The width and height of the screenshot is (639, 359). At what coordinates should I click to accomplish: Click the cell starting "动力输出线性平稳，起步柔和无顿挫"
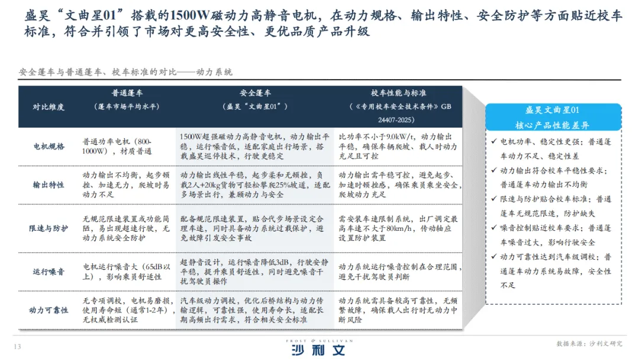click(x=254, y=185)
